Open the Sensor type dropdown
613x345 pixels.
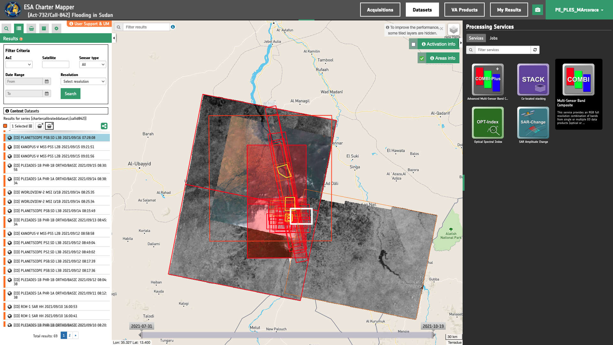click(93, 65)
